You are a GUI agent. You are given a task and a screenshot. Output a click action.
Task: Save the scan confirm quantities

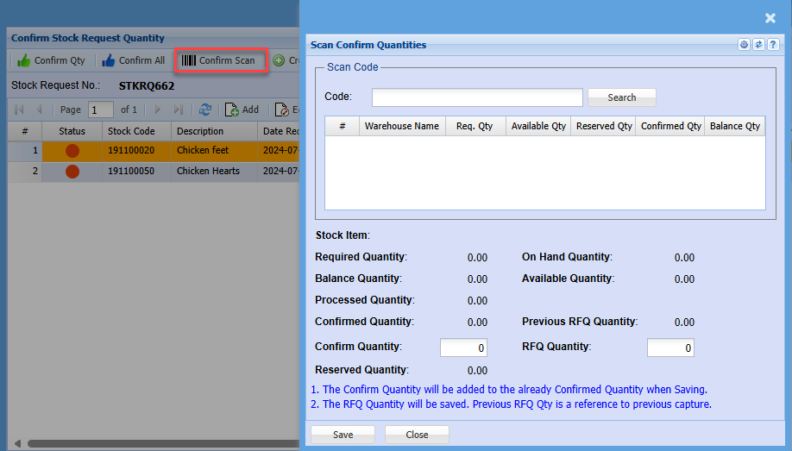(343, 435)
